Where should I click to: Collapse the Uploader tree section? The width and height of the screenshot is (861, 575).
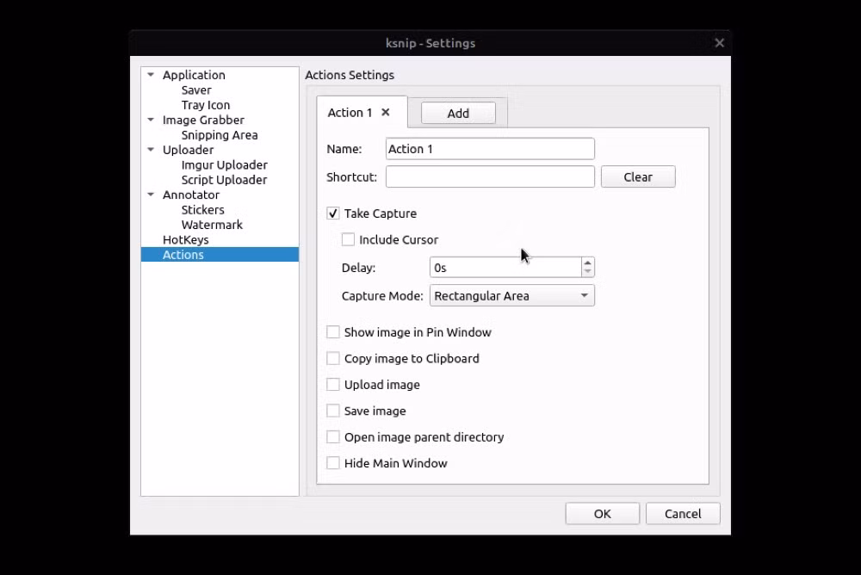pos(151,150)
